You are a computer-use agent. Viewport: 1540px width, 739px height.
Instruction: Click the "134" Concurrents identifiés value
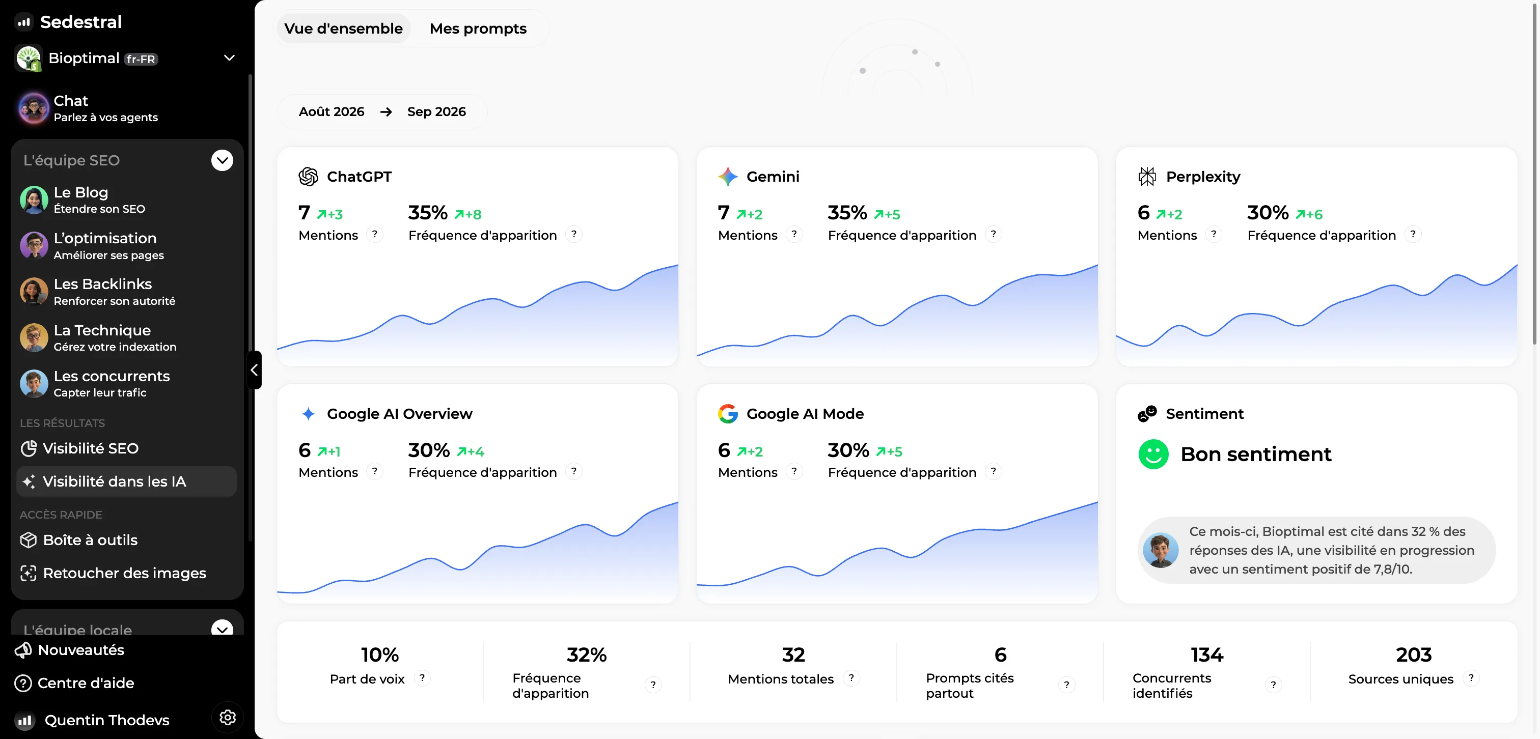(1207, 655)
